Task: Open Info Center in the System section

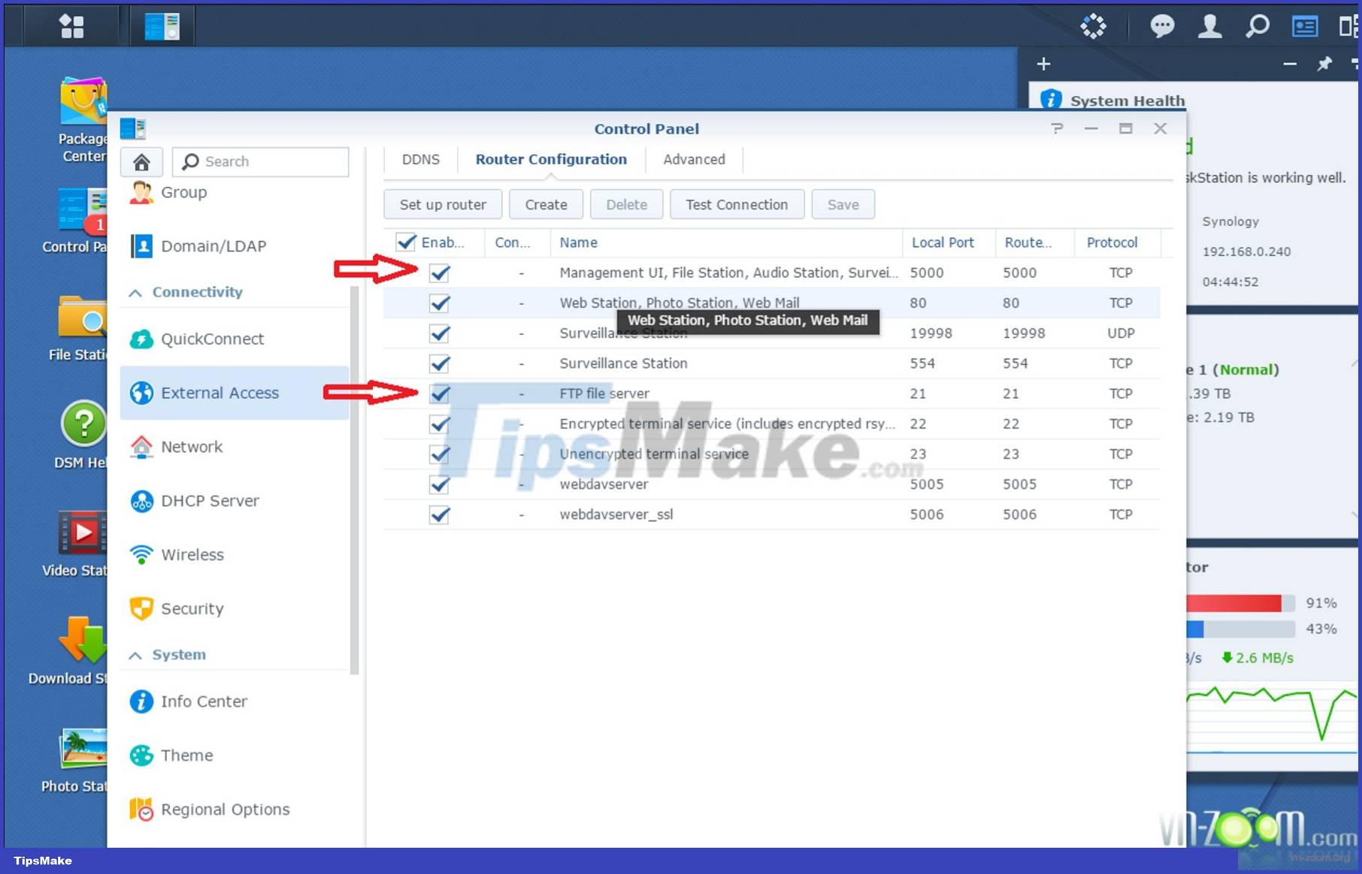Action: click(204, 701)
